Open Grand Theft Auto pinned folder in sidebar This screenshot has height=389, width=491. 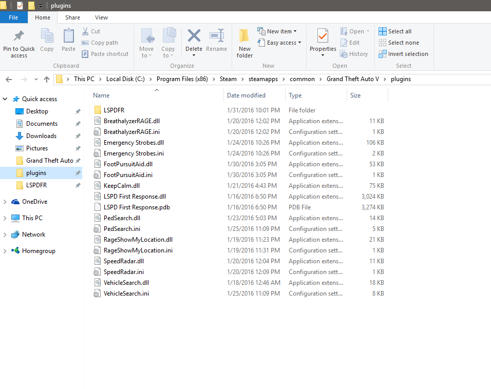[49, 161]
